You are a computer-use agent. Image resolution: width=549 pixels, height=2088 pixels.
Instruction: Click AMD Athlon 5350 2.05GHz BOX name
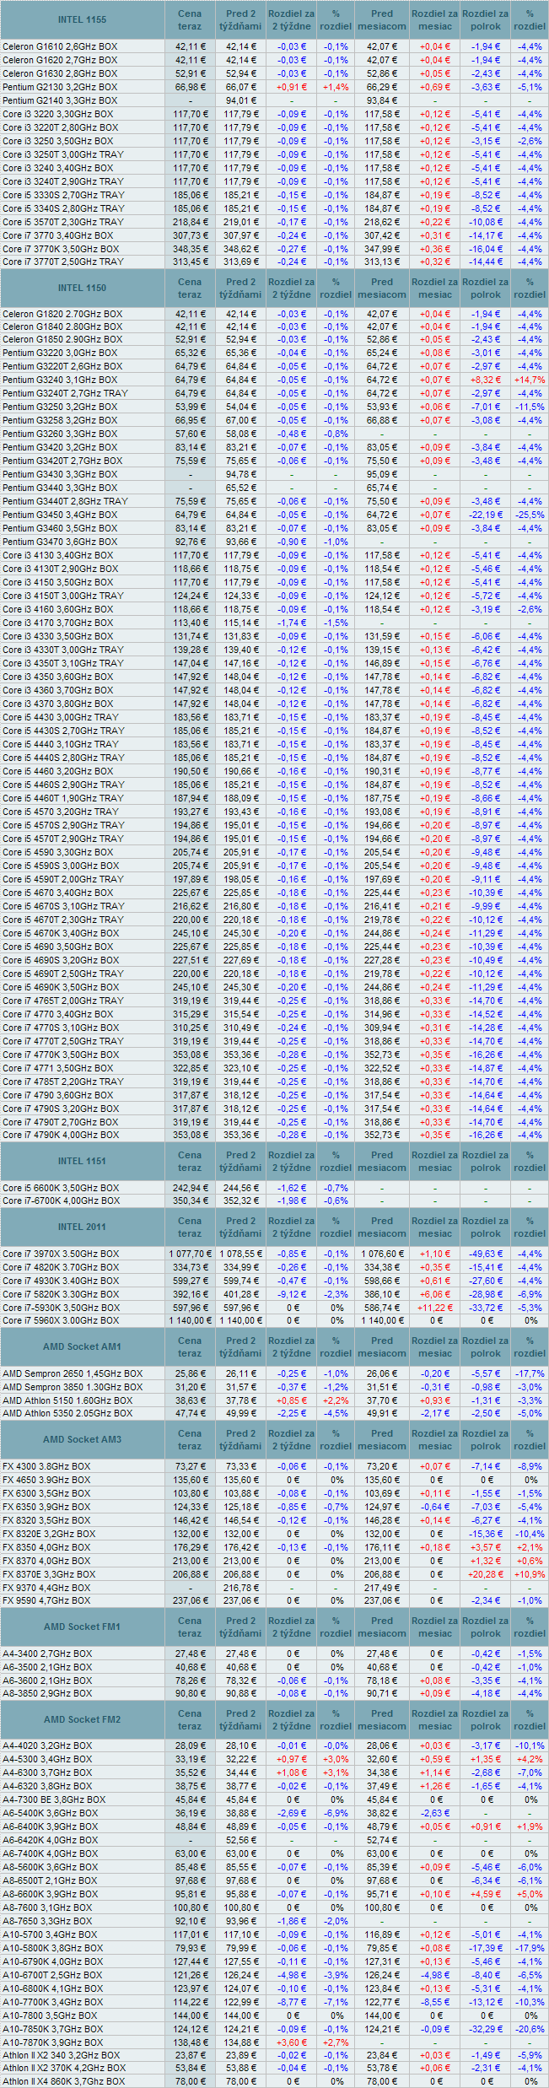[x=67, y=1413]
